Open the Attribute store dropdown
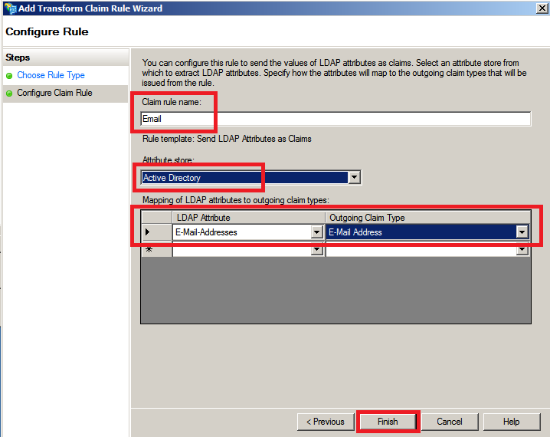Screen dimensions: 550x437 (x=354, y=177)
